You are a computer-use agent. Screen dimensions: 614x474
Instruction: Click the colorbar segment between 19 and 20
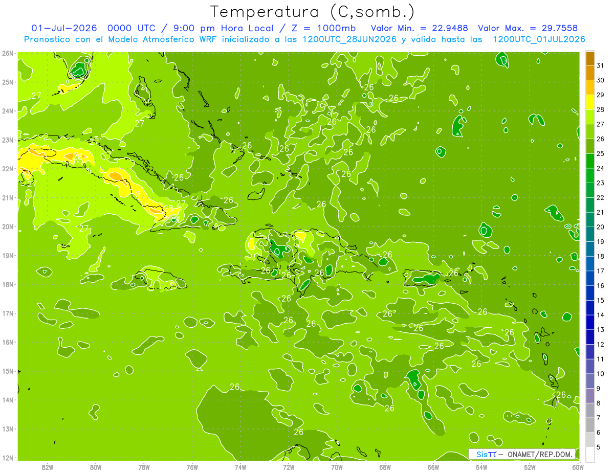590,234
